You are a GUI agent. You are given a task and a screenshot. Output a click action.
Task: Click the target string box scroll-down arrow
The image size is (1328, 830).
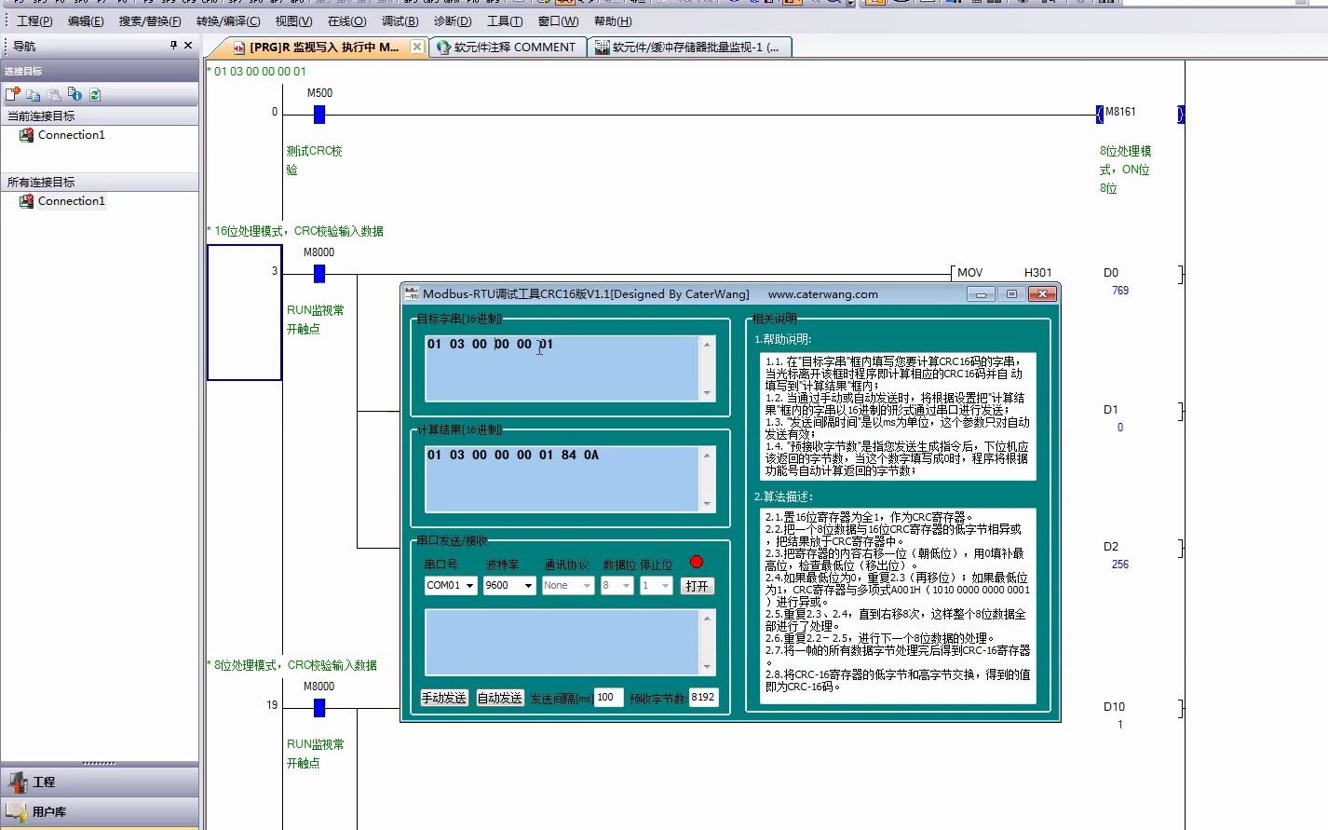click(x=708, y=394)
